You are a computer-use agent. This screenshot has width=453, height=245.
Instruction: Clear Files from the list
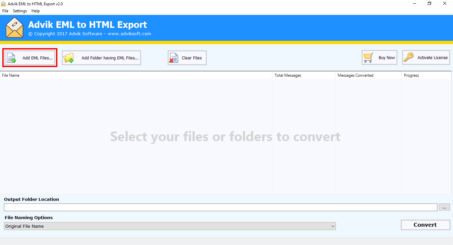click(x=187, y=58)
